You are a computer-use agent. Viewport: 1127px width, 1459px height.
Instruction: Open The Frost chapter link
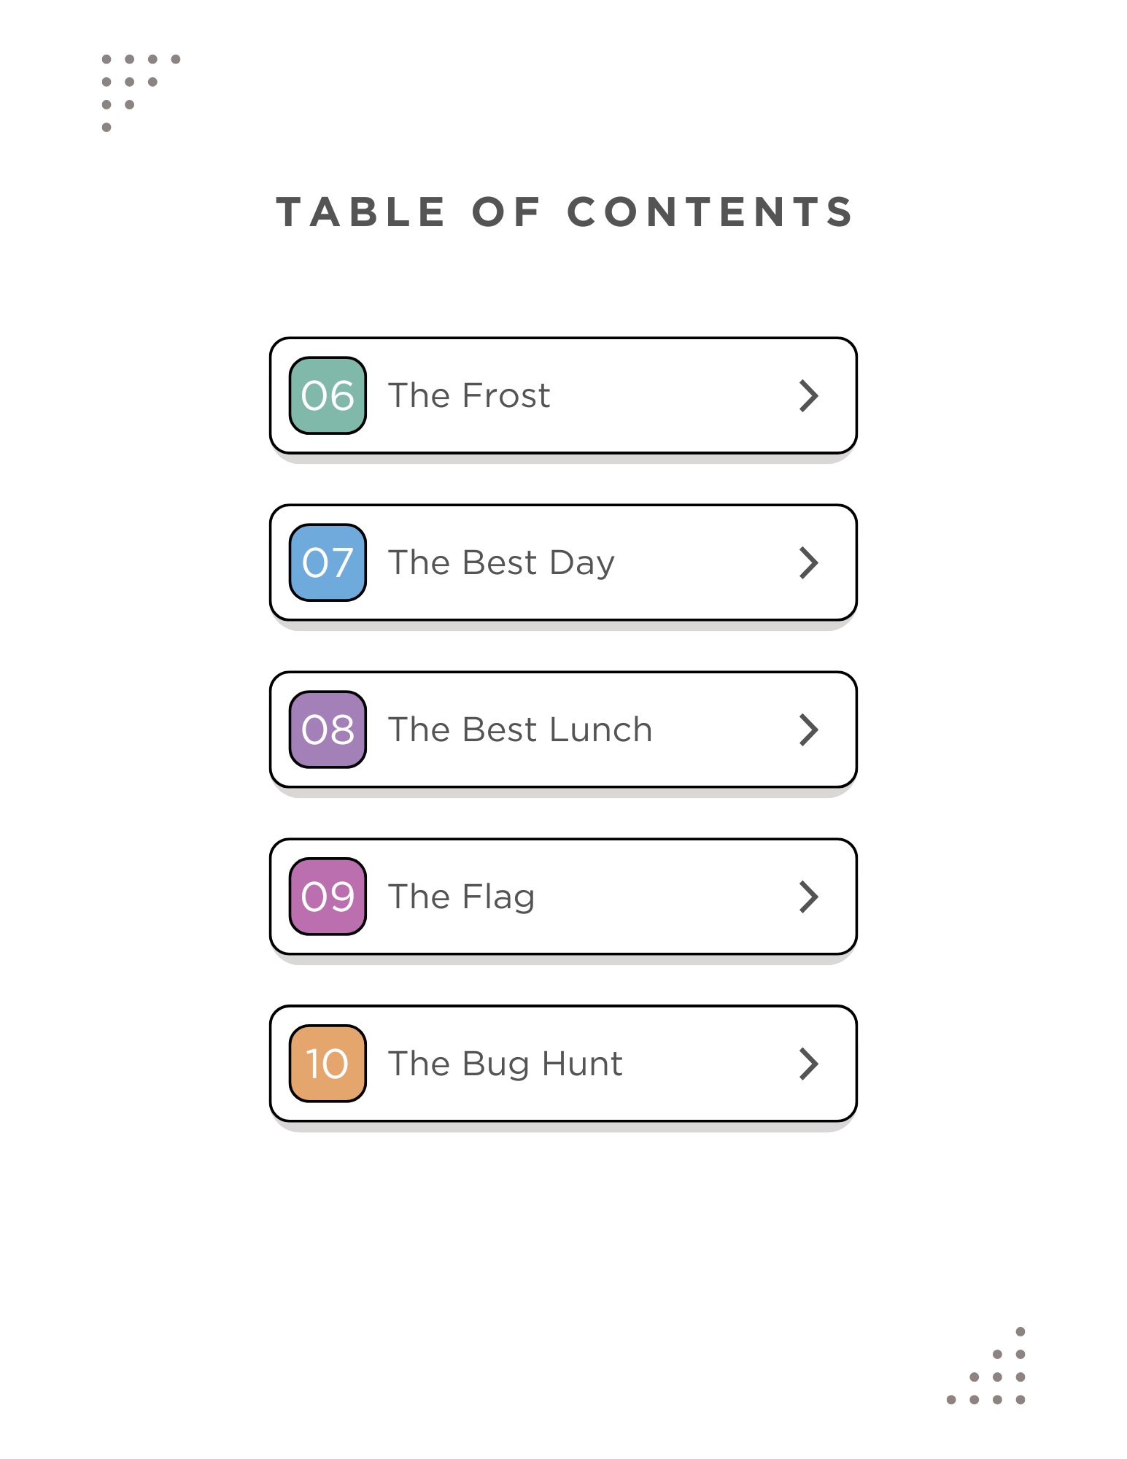468,395
